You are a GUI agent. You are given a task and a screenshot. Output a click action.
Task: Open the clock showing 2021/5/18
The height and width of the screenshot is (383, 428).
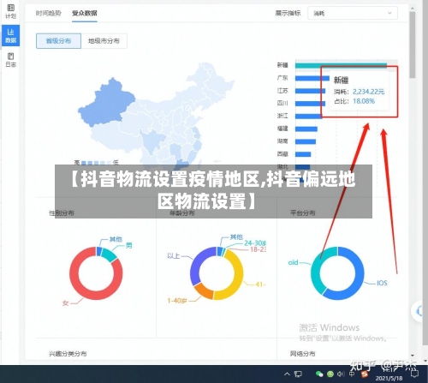(389, 374)
